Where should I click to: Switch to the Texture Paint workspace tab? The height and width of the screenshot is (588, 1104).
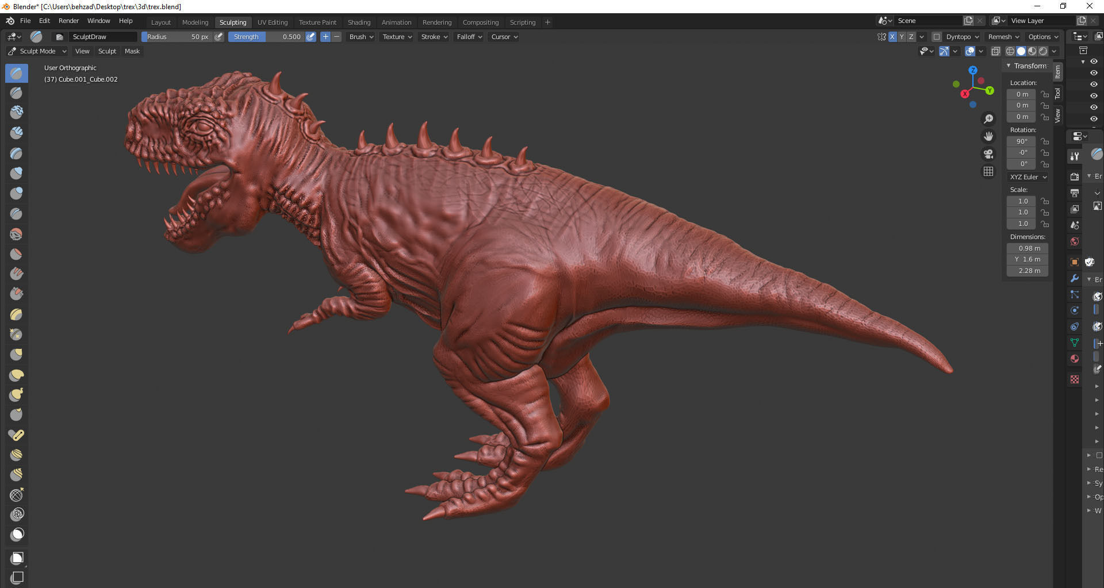coord(317,22)
